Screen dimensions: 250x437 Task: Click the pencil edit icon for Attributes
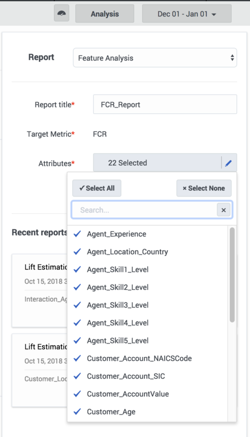point(228,163)
